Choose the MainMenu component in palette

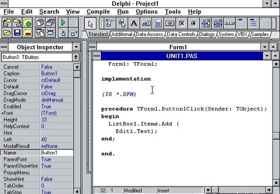pos(110,24)
